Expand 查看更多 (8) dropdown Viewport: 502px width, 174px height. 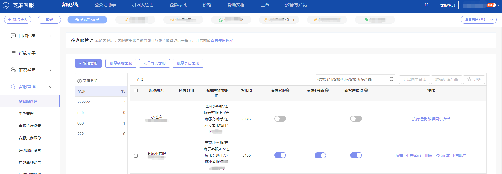[x=479, y=20]
